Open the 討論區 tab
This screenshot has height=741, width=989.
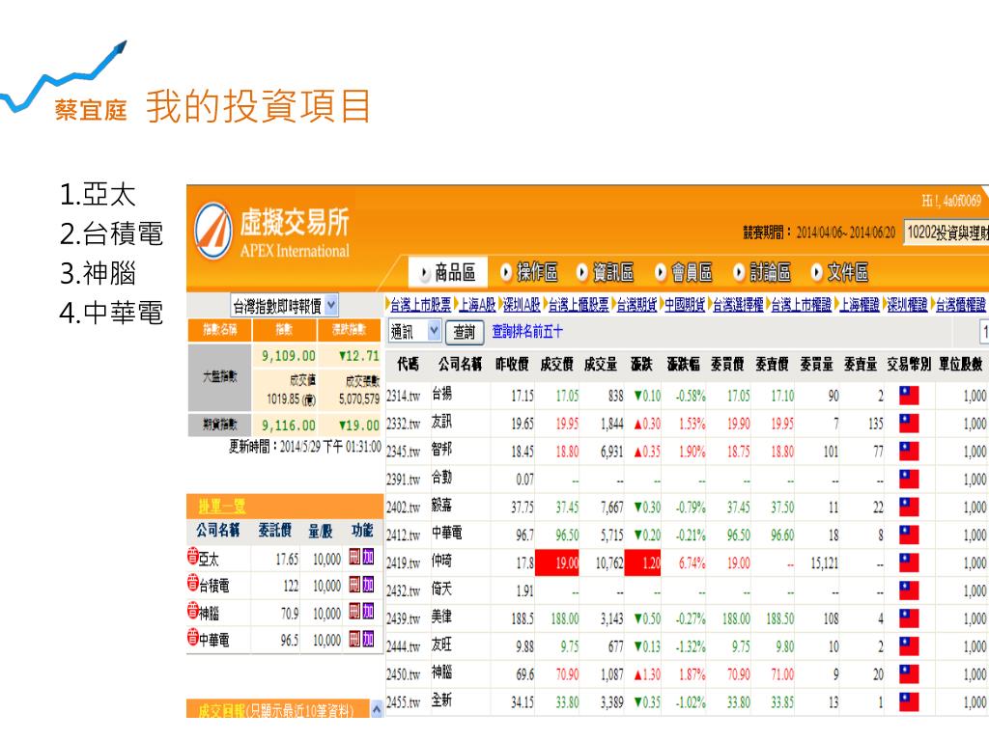pyautogui.click(x=762, y=272)
